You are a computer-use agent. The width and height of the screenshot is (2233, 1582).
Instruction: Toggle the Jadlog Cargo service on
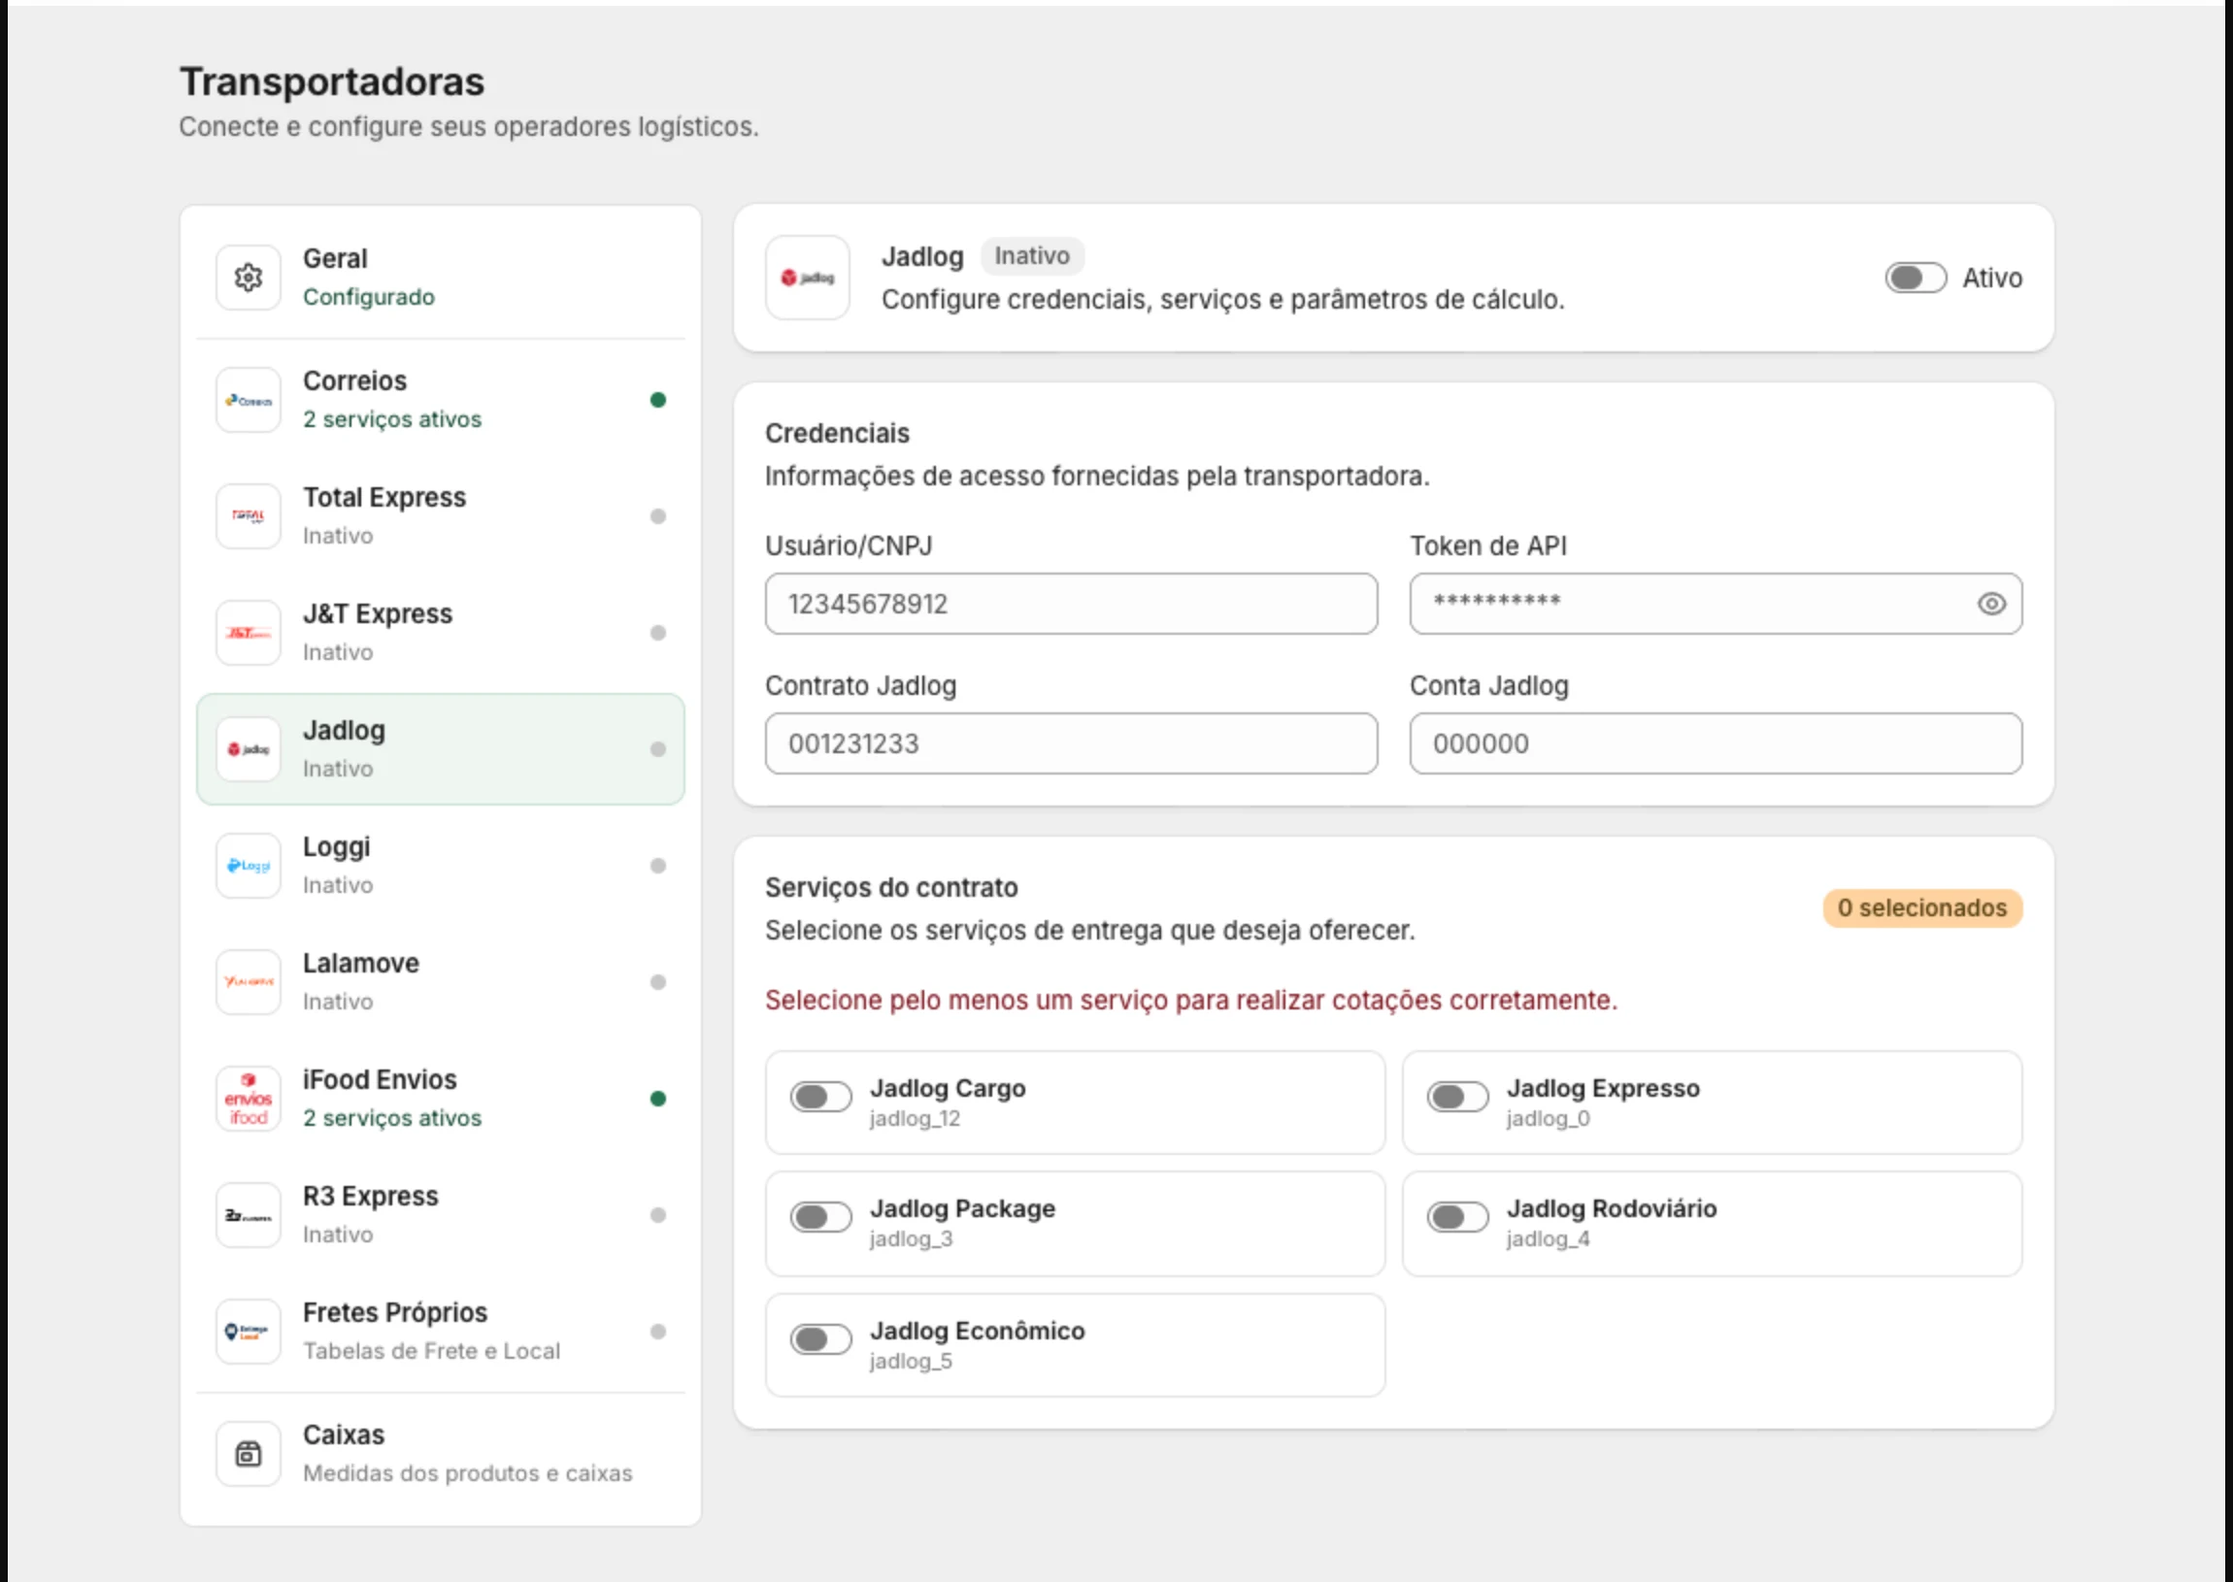coord(820,1098)
